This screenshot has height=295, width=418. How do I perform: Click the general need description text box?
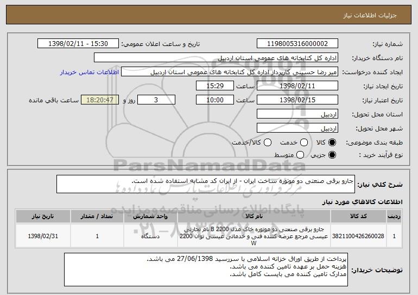(x=206, y=184)
